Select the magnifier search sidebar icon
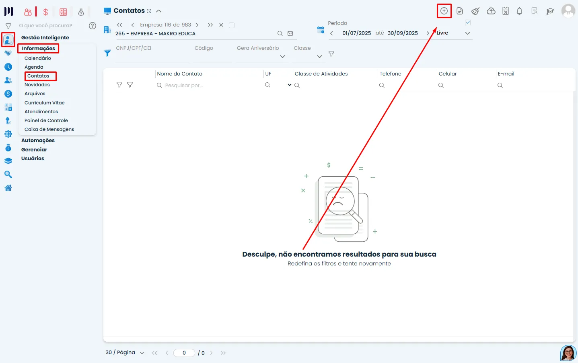578x363 pixels. click(x=8, y=175)
